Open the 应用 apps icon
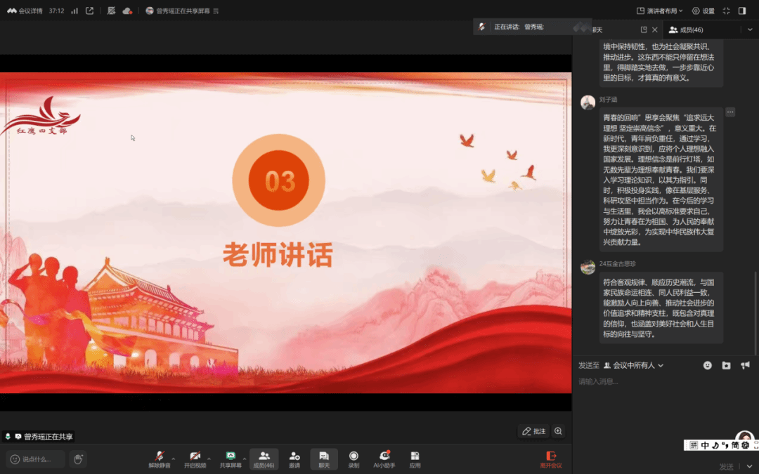 click(x=415, y=458)
